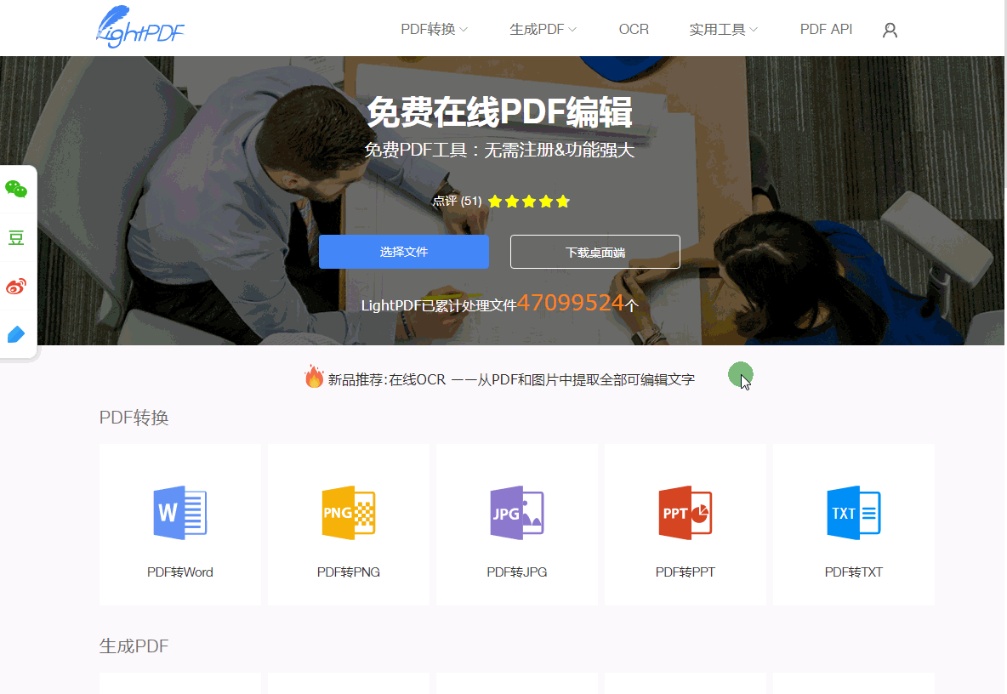This screenshot has width=1007, height=694.
Task: Open the OCR menu item
Action: pos(634,30)
